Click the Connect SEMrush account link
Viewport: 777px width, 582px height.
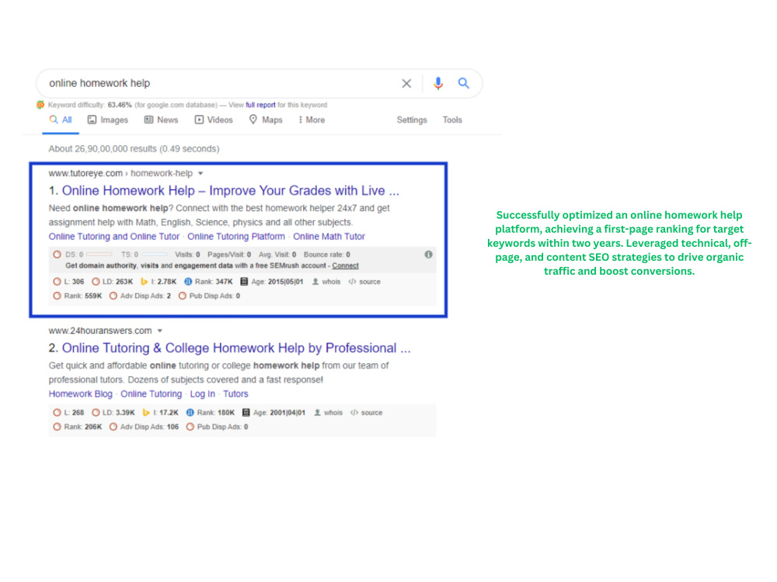coord(346,265)
